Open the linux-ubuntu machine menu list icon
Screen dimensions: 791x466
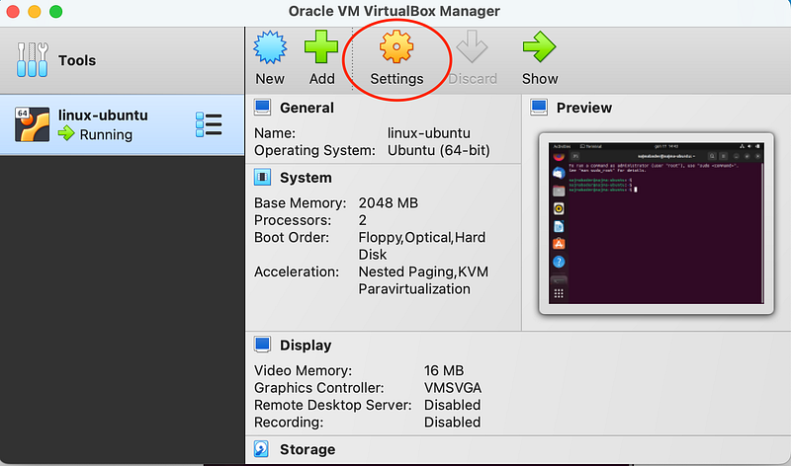(x=209, y=124)
